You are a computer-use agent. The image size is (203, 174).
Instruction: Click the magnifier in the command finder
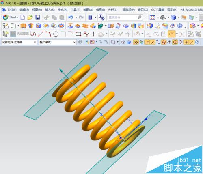[x=140, y=17]
